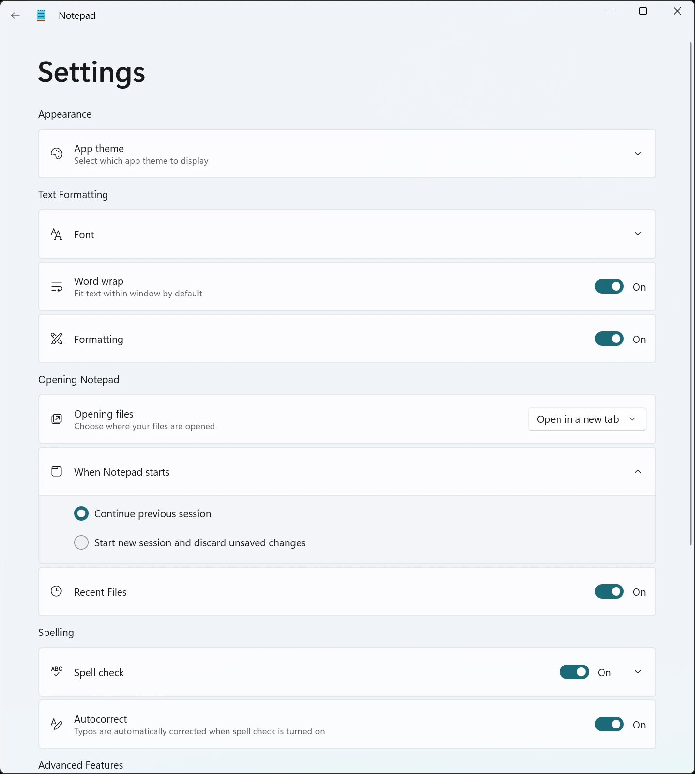The image size is (695, 774).
Task: Click the Advanced Features section label
Action: 80,765
